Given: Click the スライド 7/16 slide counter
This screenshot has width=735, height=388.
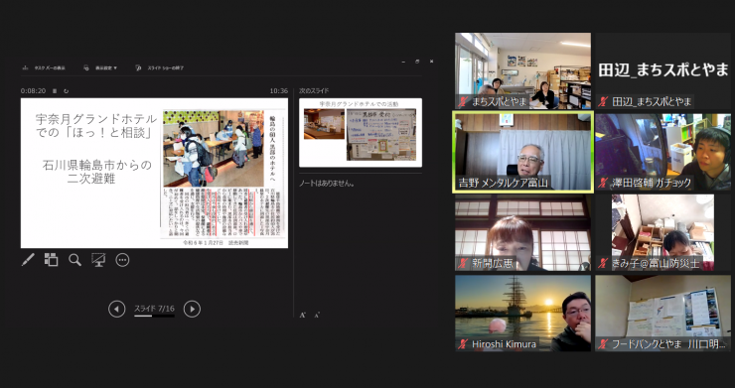Looking at the screenshot, I should pos(154,309).
